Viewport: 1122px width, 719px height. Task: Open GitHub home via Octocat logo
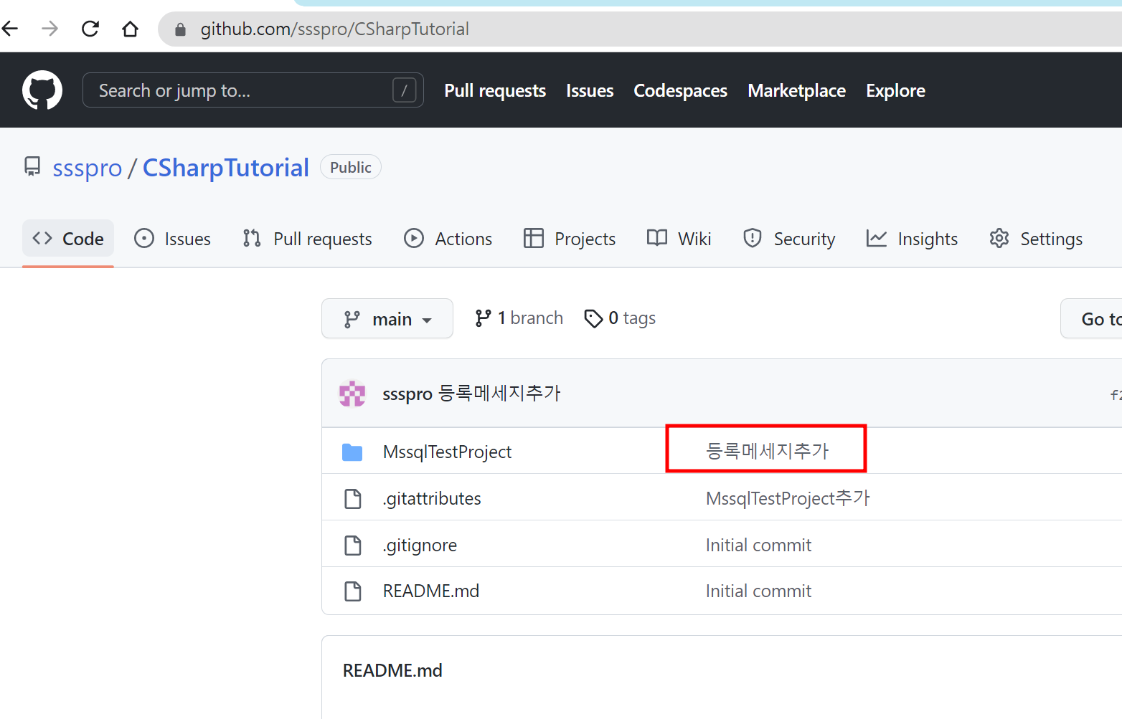[x=42, y=90]
